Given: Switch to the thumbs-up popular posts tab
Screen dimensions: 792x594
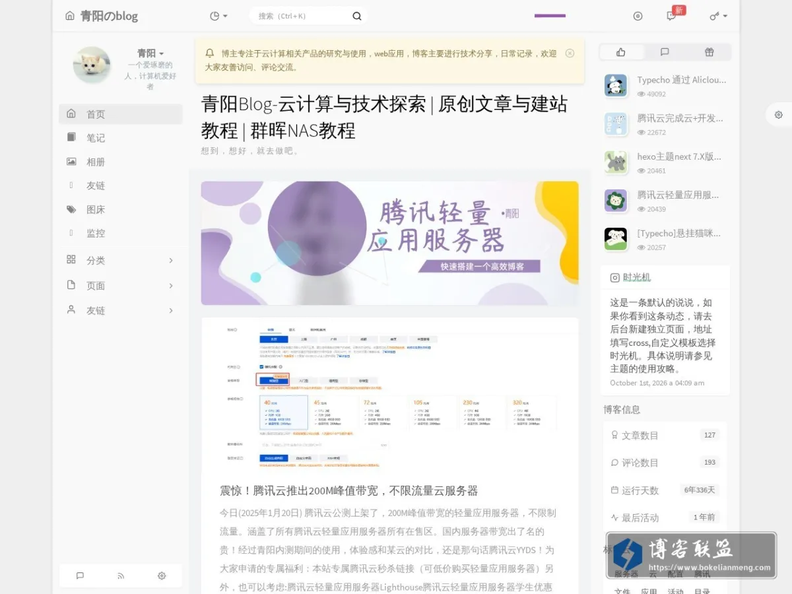Looking at the screenshot, I should 620,52.
